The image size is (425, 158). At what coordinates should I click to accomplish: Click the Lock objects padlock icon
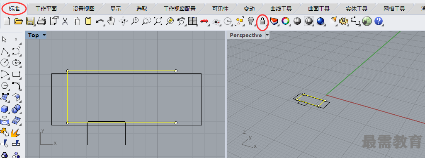pyautogui.click(x=262, y=21)
